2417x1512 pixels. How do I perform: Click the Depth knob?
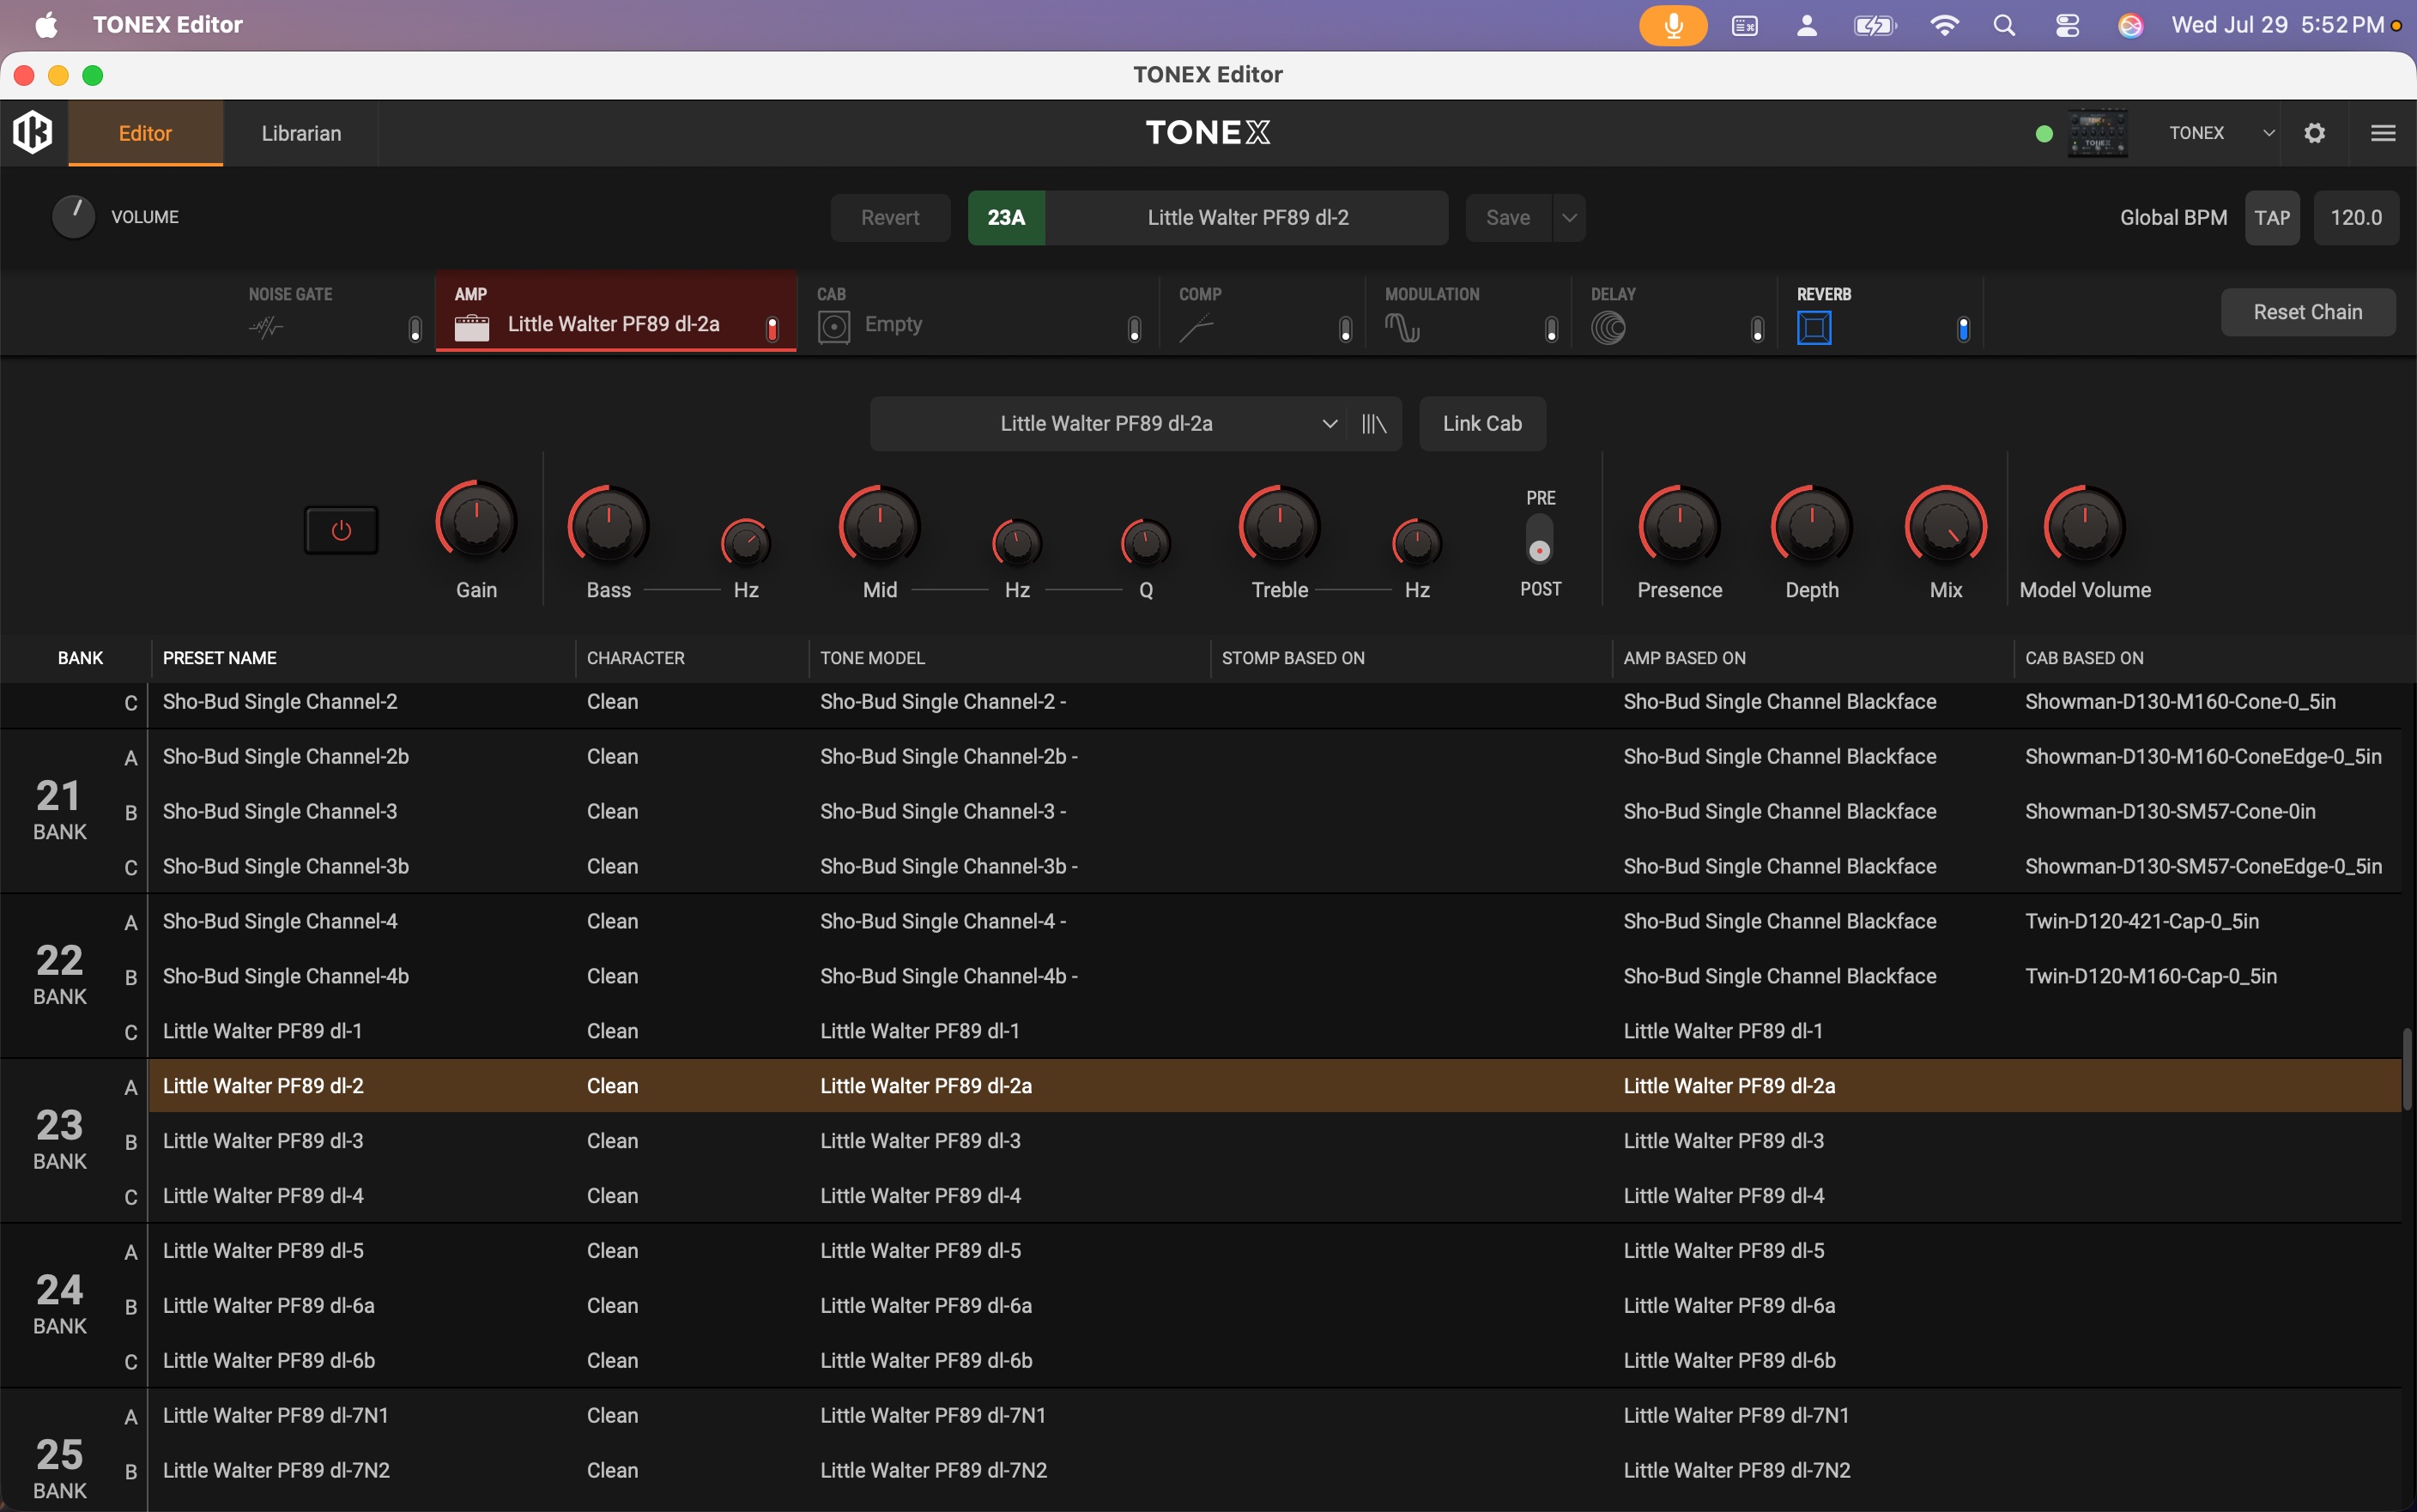point(1812,526)
